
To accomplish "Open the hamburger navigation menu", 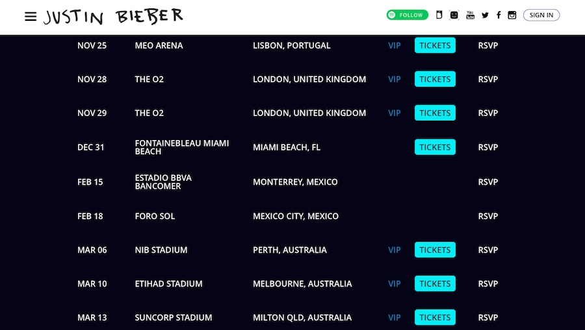I will pyautogui.click(x=31, y=16).
